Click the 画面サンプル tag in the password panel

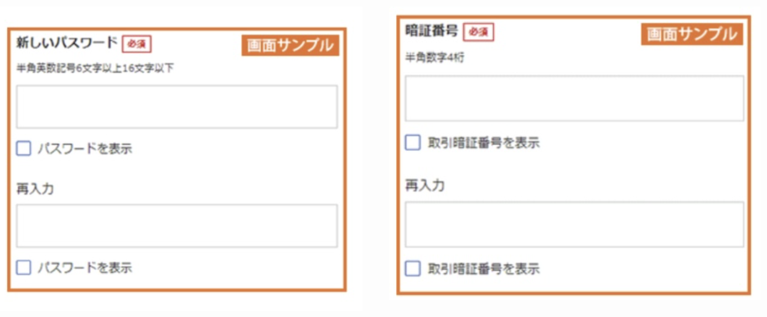click(290, 45)
